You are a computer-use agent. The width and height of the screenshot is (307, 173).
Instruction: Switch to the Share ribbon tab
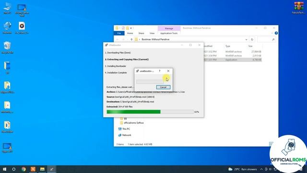141,33
